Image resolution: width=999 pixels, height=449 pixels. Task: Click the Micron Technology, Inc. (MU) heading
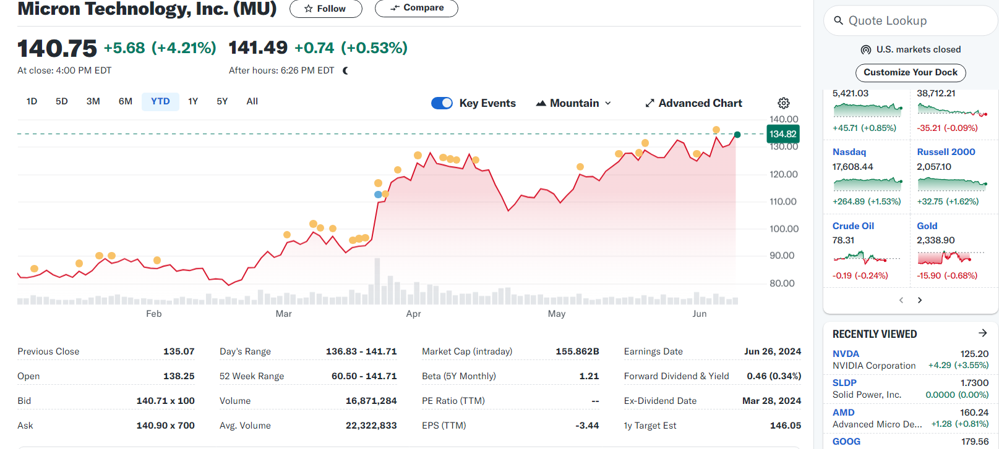[147, 9]
